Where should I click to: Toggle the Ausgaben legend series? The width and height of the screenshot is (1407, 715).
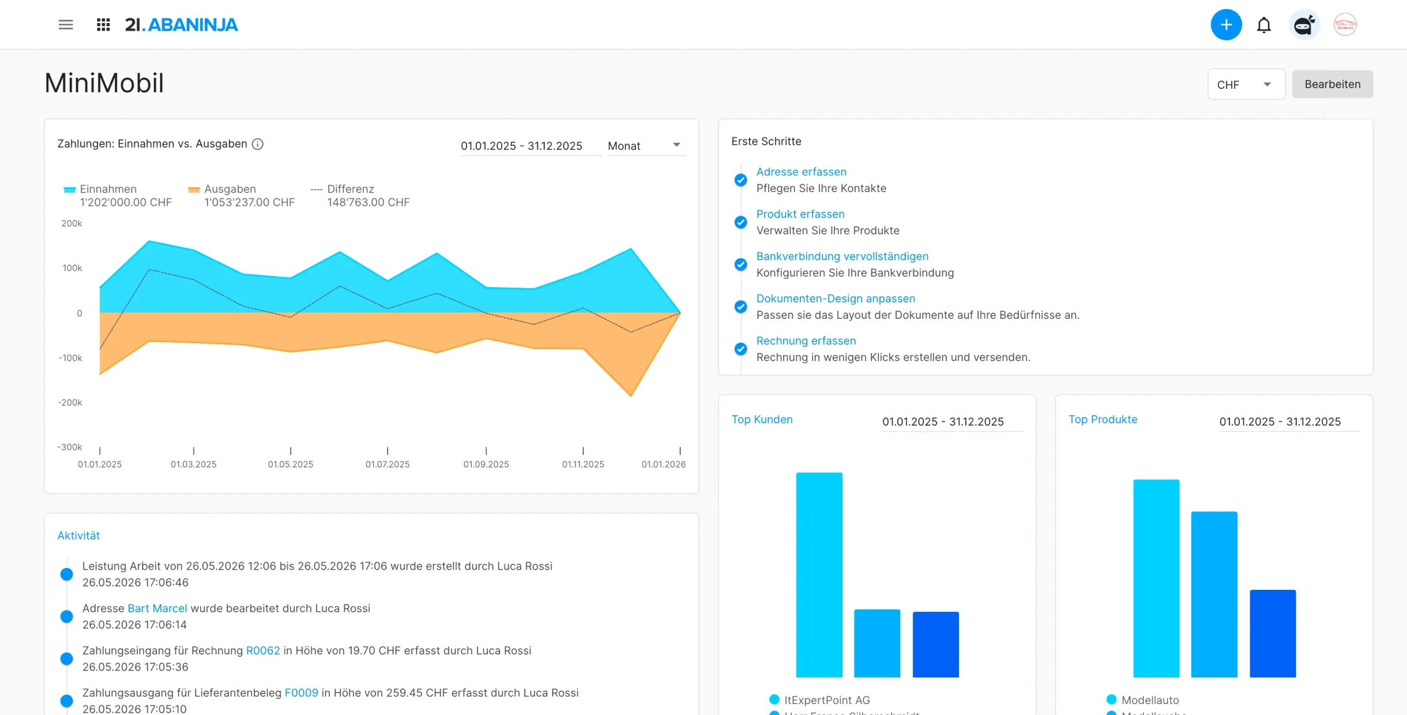[222, 189]
